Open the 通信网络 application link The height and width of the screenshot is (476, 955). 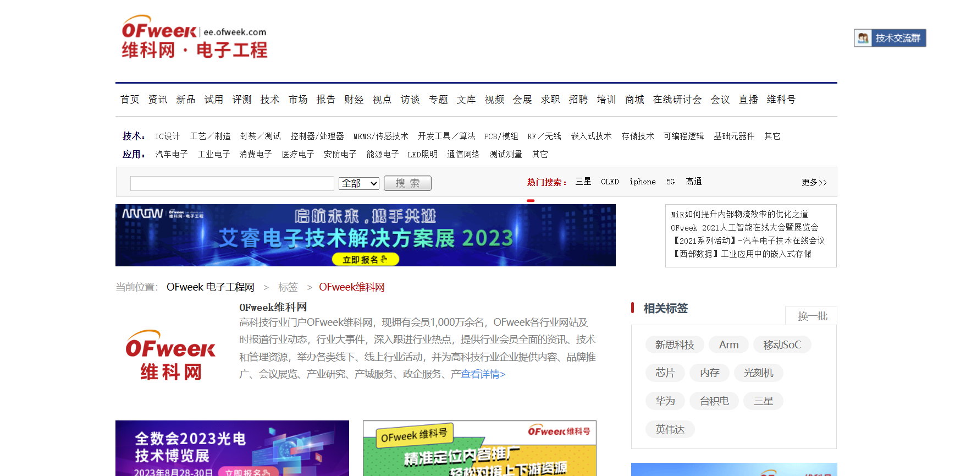coord(463,155)
